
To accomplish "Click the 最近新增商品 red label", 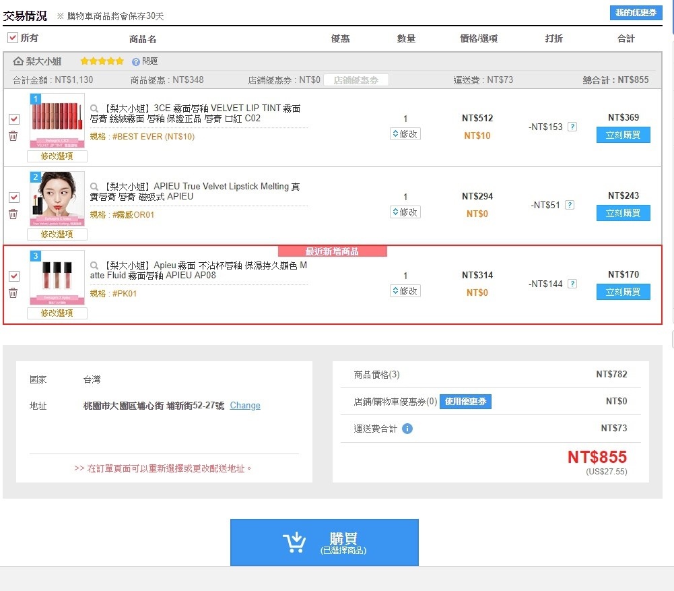I will pyautogui.click(x=332, y=251).
